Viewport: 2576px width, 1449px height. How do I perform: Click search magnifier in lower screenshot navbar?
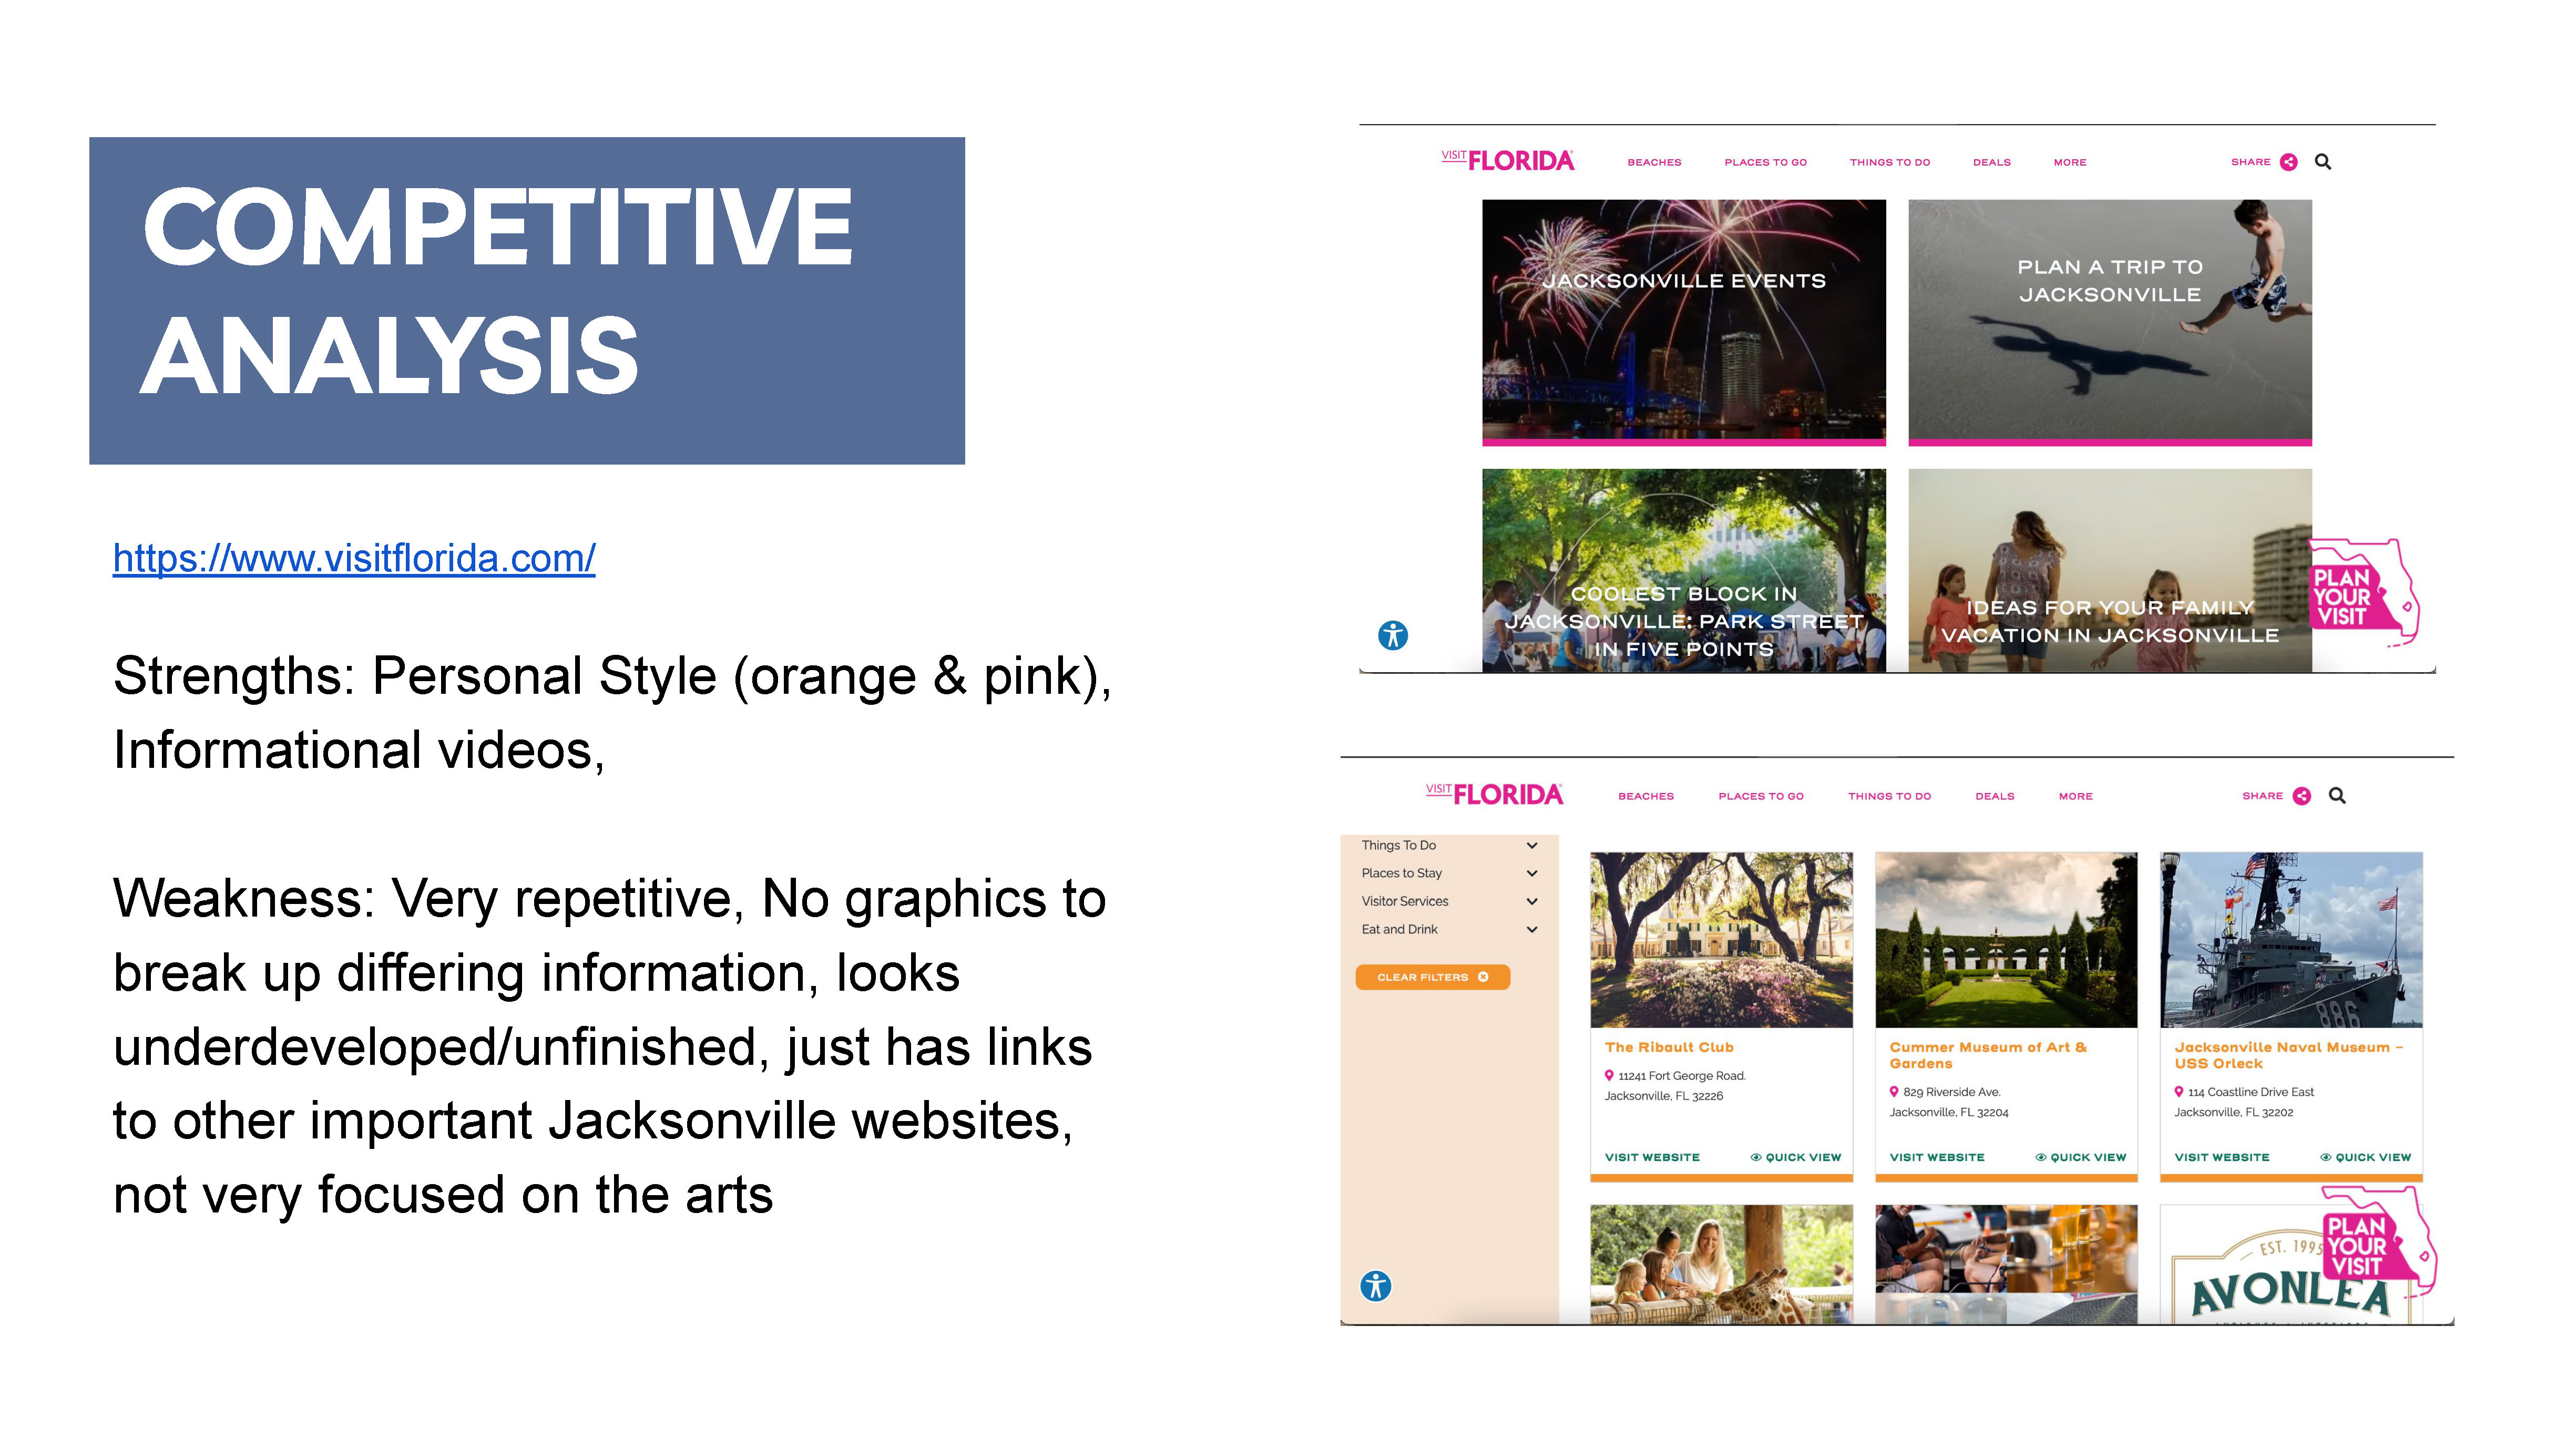pyautogui.click(x=2337, y=796)
